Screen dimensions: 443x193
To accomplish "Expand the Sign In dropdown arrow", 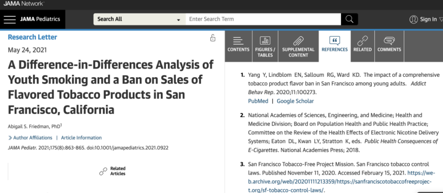I will 440,20.
